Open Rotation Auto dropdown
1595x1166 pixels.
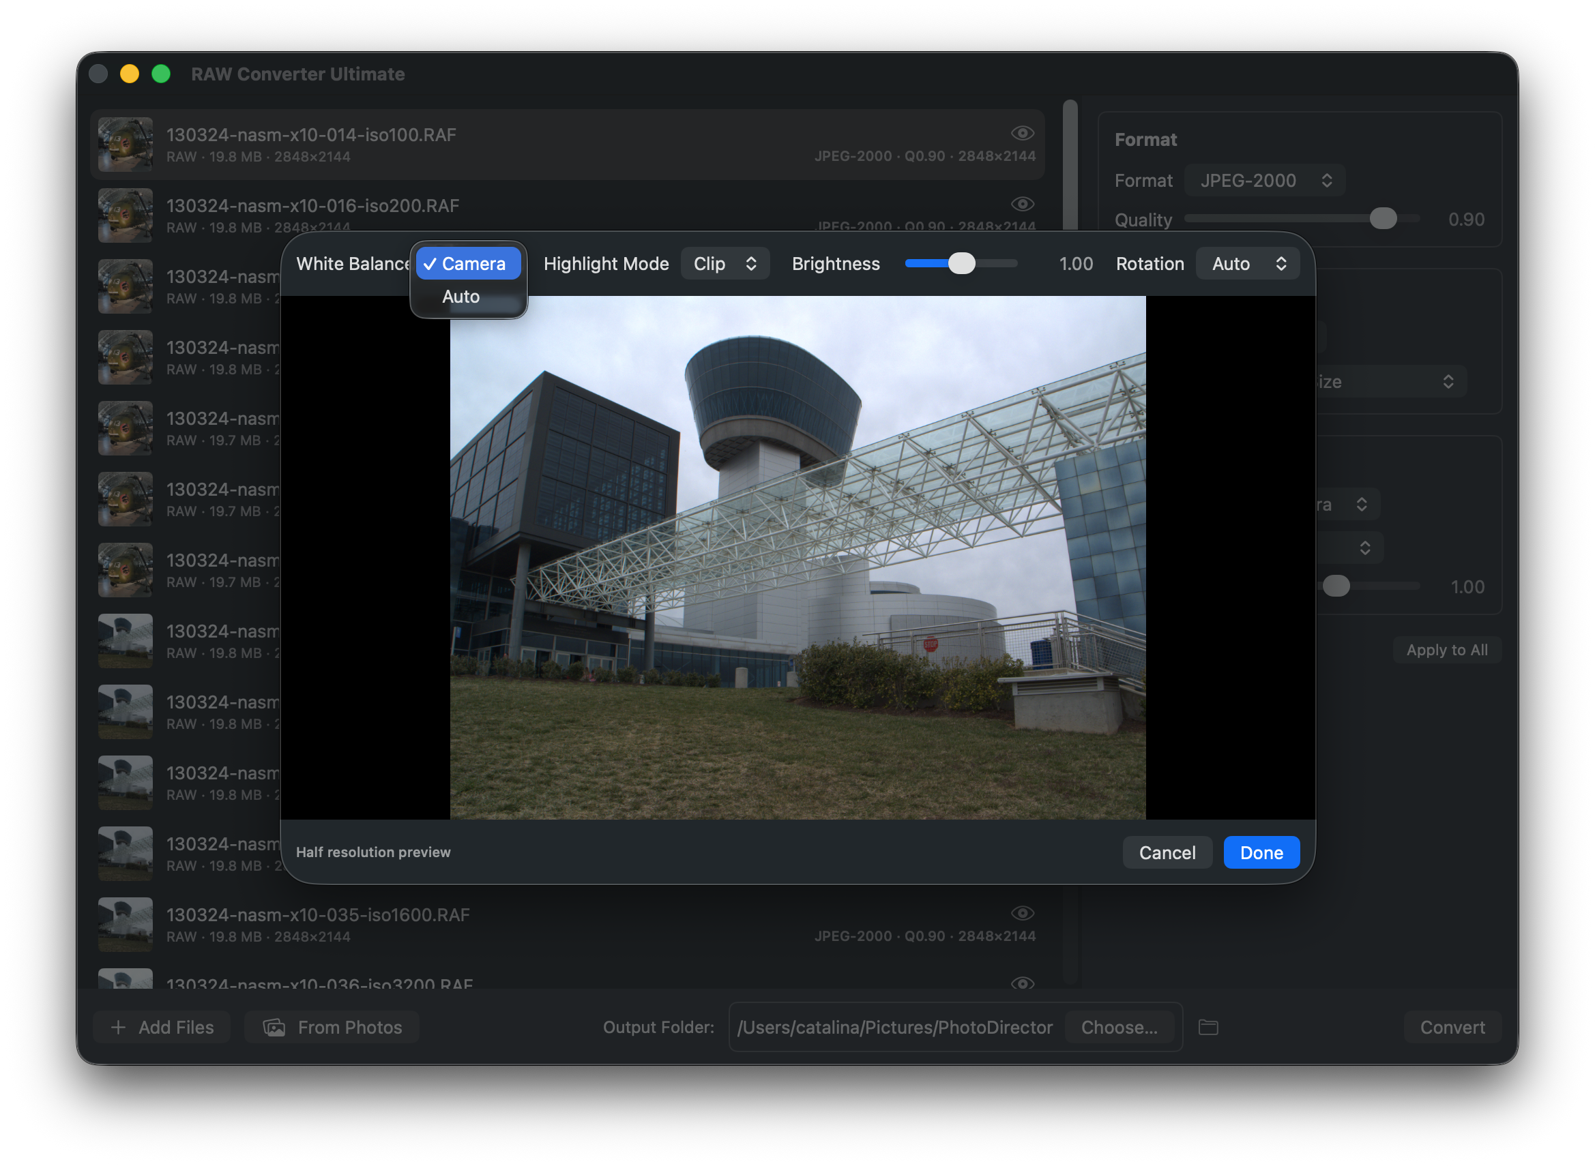coord(1248,263)
